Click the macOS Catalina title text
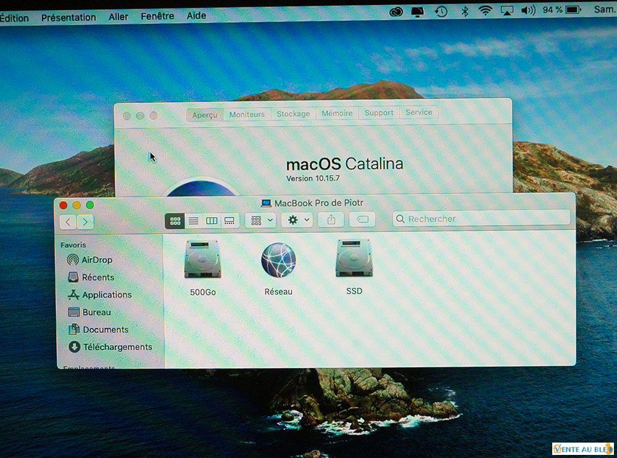 (345, 163)
